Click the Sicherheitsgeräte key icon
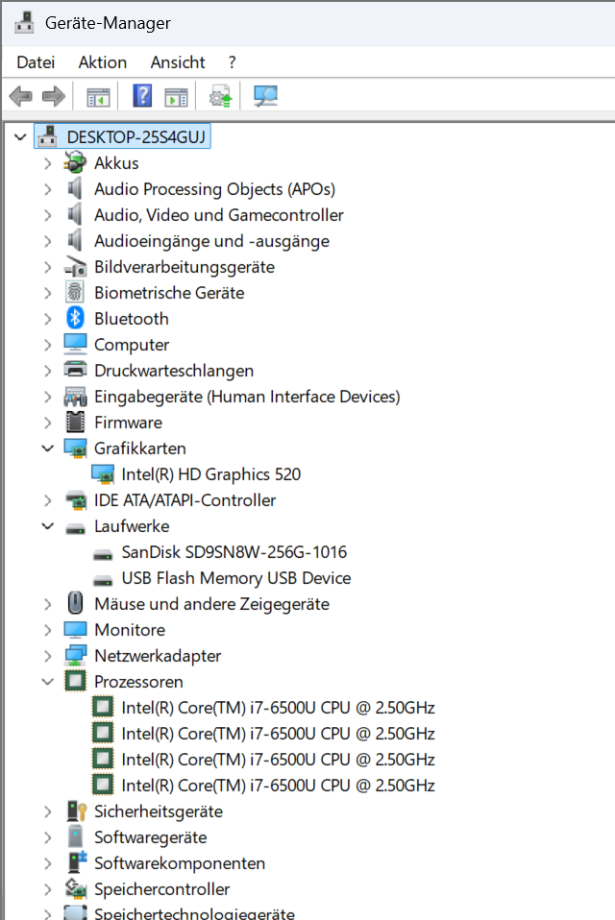615x920 pixels. pos(76,811)
